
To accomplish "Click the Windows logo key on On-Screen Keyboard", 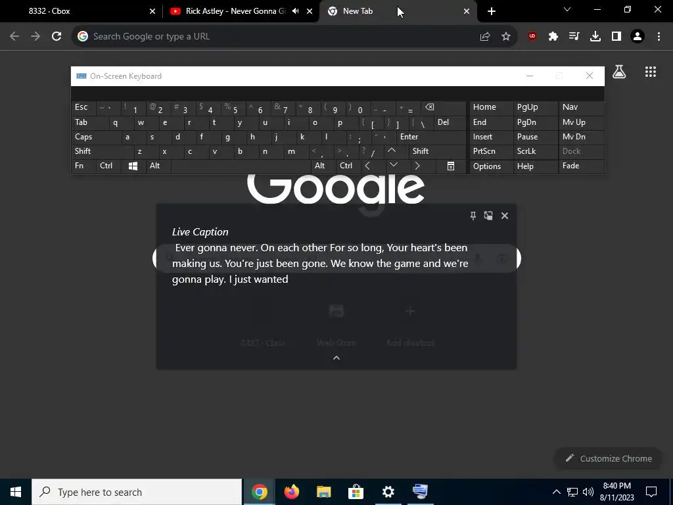I will tap(133, 166).
